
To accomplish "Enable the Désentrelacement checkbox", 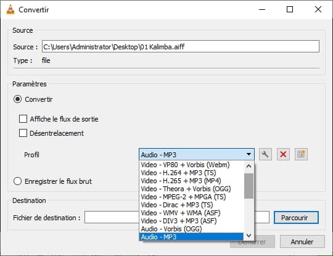I will click(x=23, y=133).
